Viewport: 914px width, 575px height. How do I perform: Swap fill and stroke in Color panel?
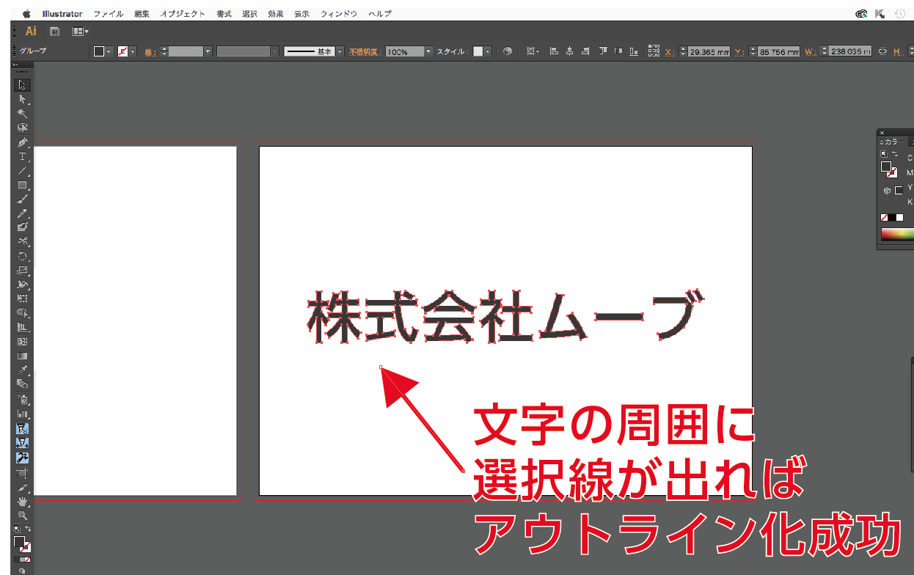pyautogui.click(x=893, y=153)
